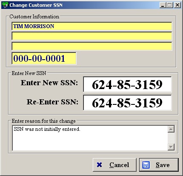Click the reason box scroll down arrow
183x176 pixels.
point(171,147)
